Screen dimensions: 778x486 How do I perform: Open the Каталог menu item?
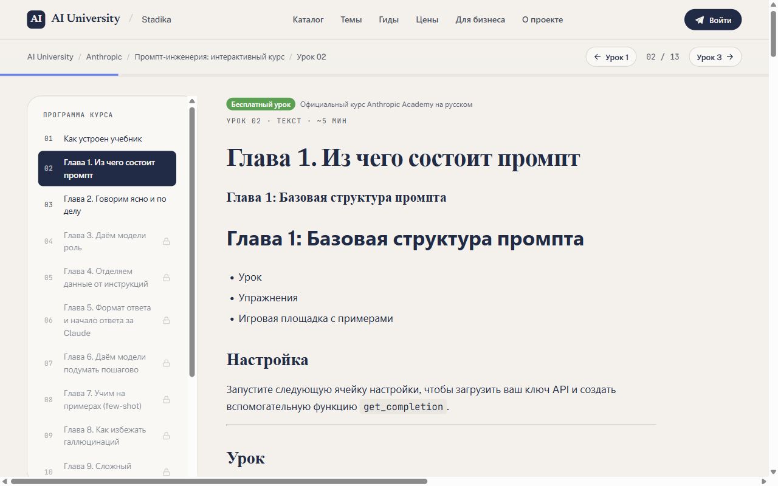[308, 19]
